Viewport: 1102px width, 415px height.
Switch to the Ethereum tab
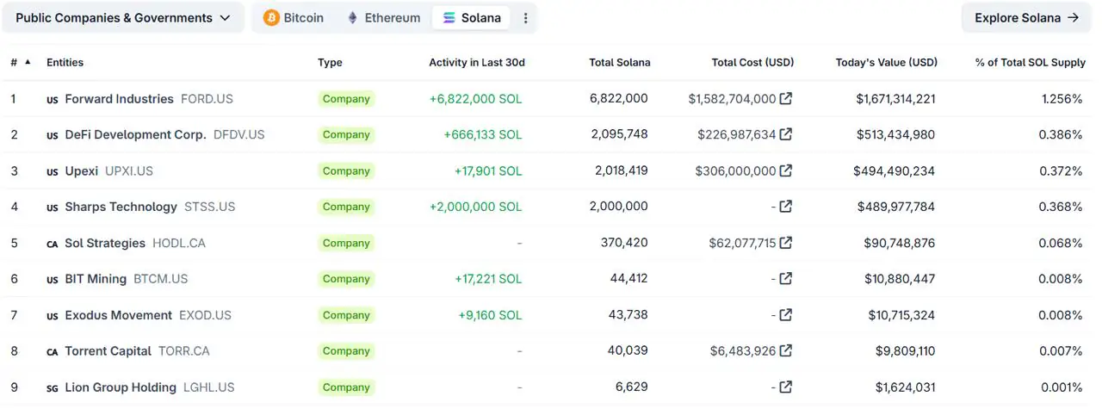tap(383, 18)
